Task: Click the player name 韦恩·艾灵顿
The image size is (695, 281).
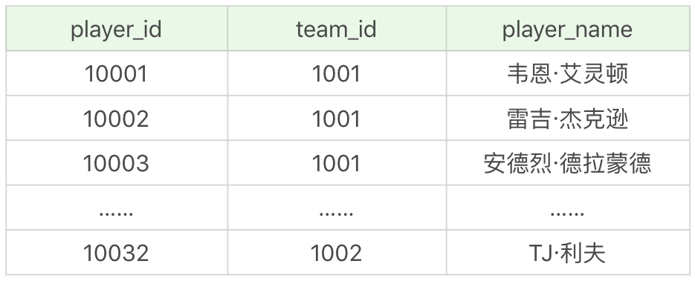Action: [568, 74]
